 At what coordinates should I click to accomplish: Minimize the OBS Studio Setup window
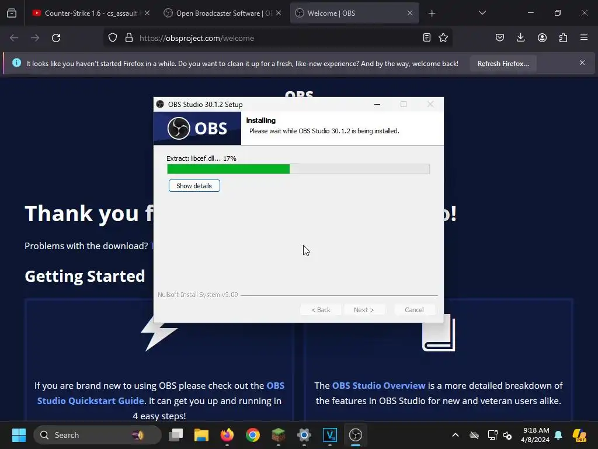click(377, 104)
